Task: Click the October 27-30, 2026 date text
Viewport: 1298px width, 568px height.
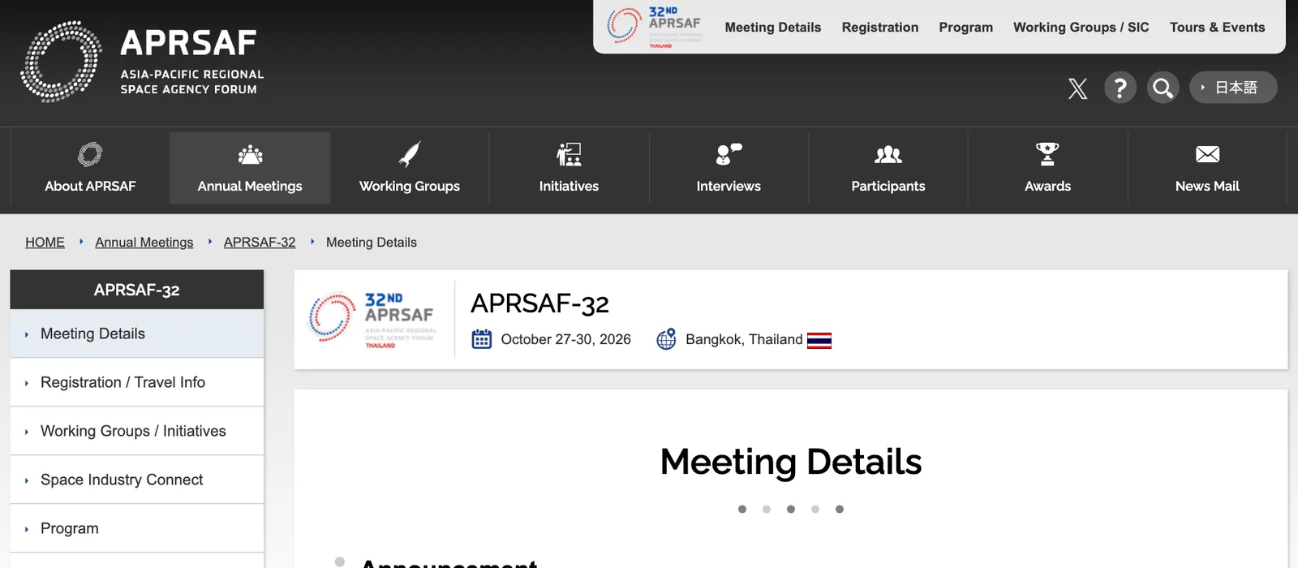Action: pos(565,339)
